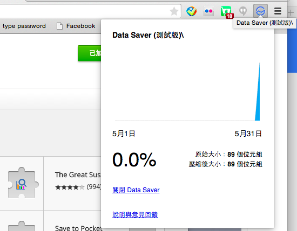Screen dimensions: 297x231
Task: Open the Facebook bookmark
Action: coord(76,26)
